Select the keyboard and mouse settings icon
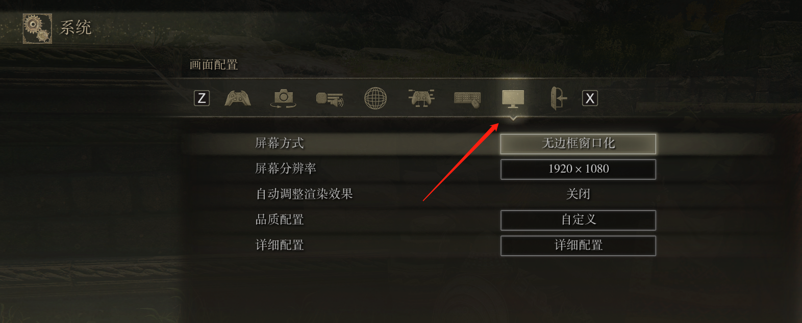 (467, 99)
